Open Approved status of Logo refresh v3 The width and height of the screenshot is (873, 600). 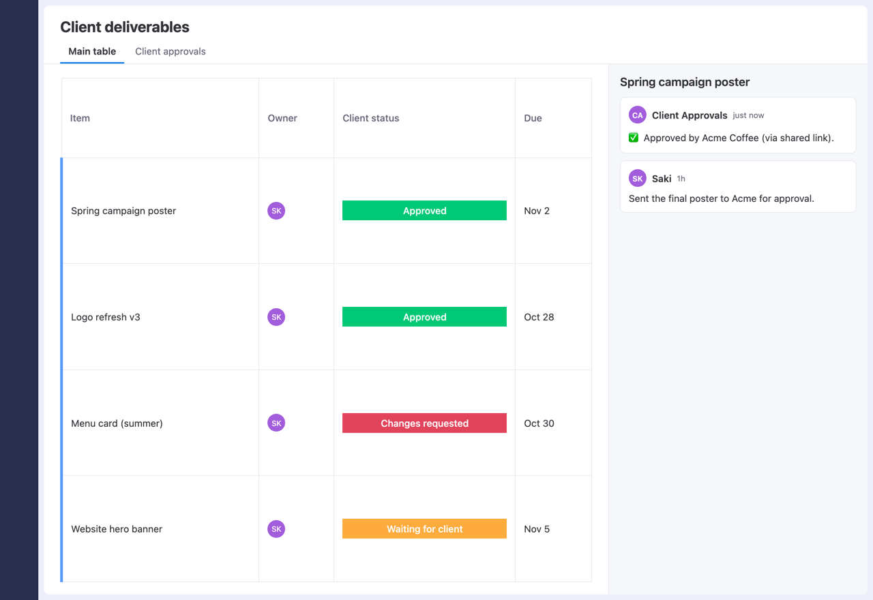click(424, 317)
